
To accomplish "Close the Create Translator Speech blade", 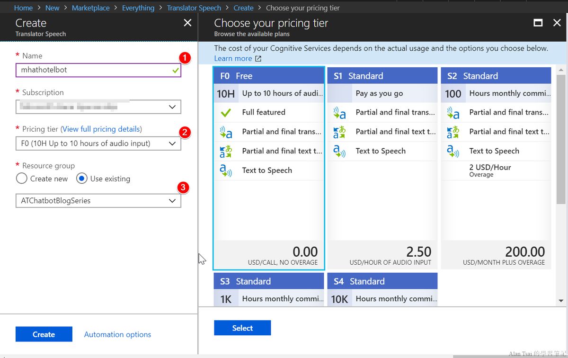I will 187,23.
